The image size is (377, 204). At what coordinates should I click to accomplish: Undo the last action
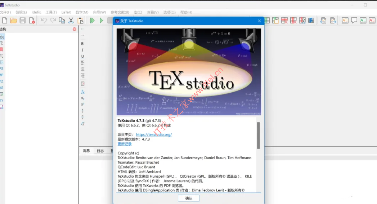tap(44, 21)
